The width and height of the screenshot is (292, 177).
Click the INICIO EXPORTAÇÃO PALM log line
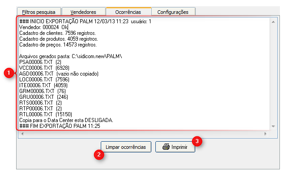pyautogui.click(x=85, y=21)
